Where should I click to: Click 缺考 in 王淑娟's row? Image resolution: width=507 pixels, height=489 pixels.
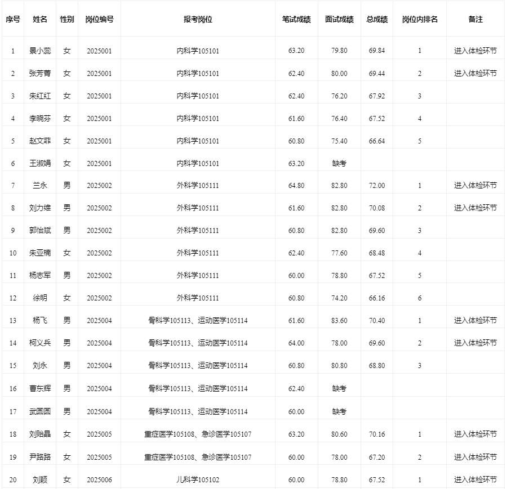coord(339,163)
